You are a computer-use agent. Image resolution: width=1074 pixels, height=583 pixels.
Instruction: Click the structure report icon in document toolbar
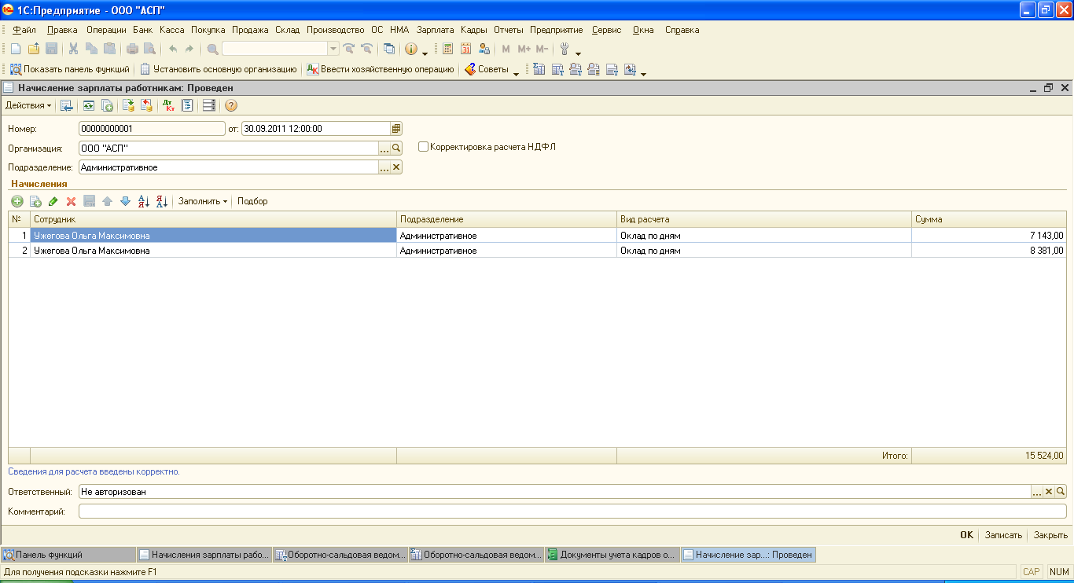tap(187, 105)
